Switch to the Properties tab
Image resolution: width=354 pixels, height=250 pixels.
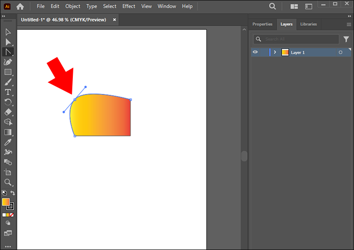point(262,24)
